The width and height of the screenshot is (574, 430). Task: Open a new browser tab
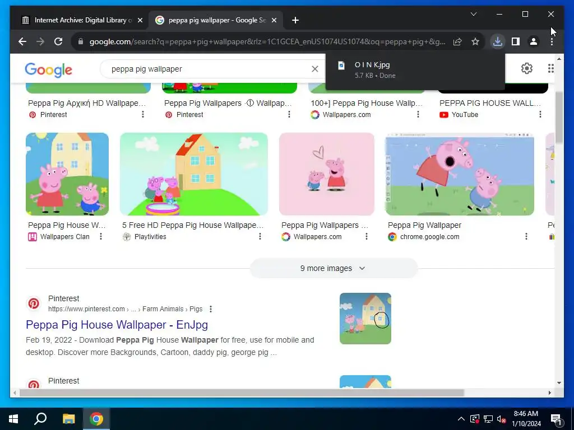295,21
